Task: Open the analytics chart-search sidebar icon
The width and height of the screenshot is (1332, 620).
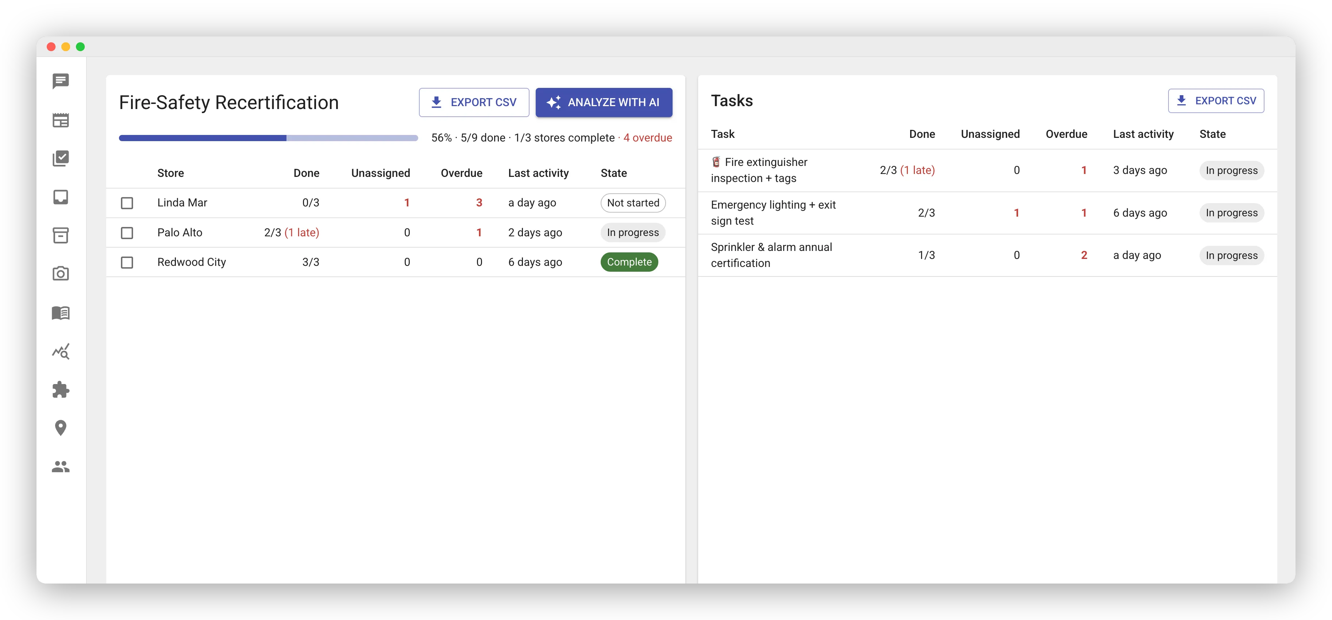Action: click(x=61, y=351)
